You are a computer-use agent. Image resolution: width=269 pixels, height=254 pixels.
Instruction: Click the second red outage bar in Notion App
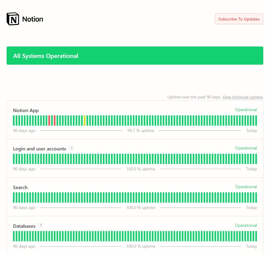55,121
